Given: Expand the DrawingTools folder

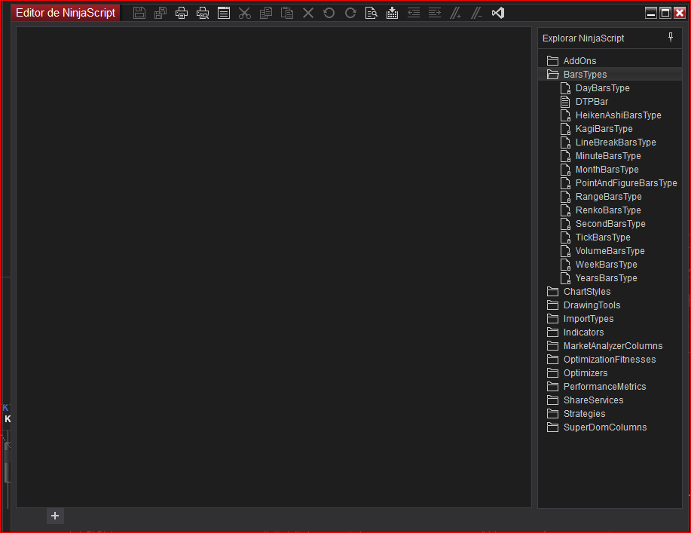Looking at the screenshot, I should click(x=583, y=305).
